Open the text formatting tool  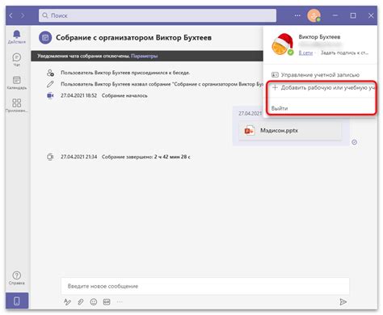click(67, 302)
